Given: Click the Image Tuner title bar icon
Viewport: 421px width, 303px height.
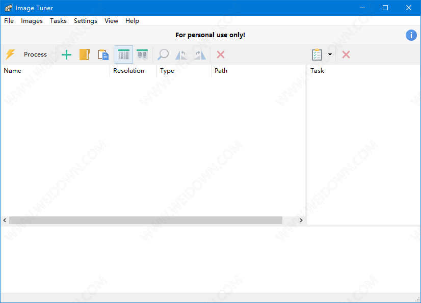Looking at the screenshot, I should tap(9, 8).
